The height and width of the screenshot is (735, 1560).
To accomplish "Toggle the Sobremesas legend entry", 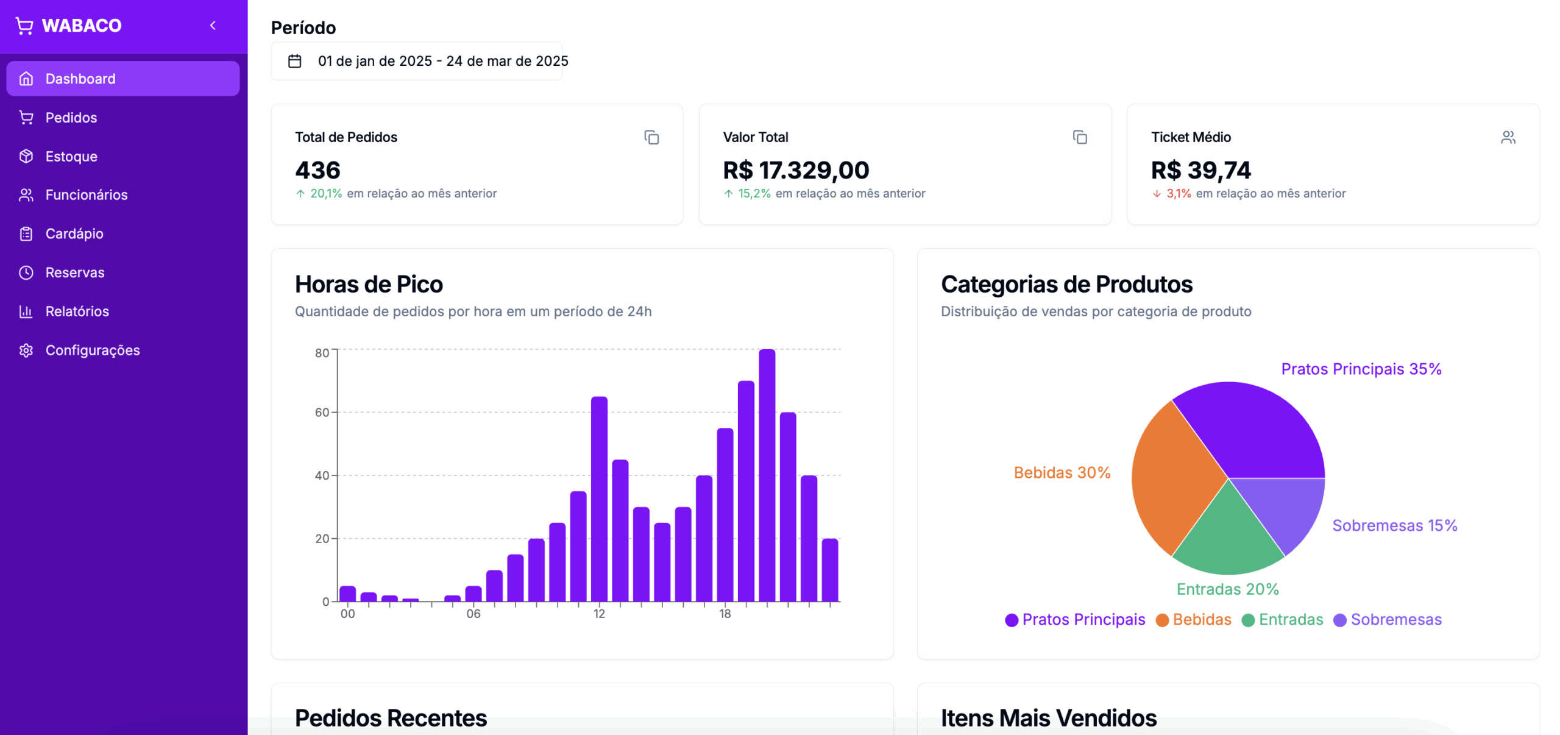I will [x=1387, y=620].
